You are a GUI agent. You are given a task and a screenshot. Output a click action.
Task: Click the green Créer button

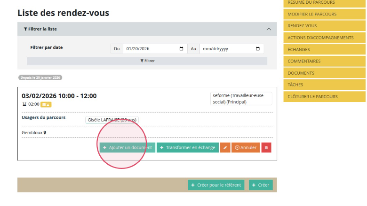tap(260, 185)
